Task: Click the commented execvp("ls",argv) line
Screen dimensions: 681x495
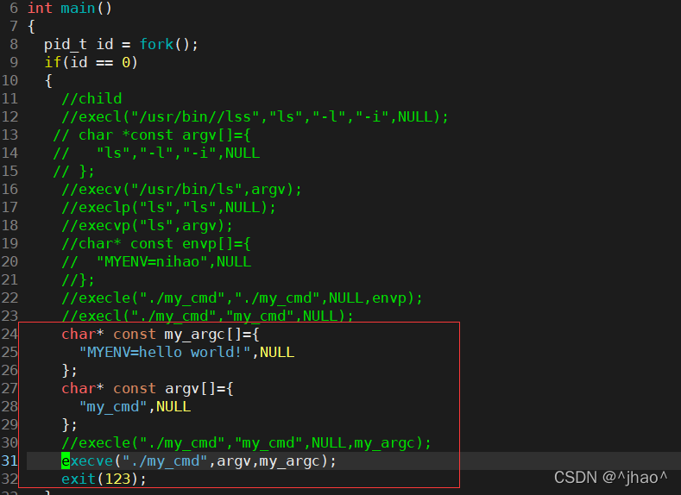Action: click(148, 226)
